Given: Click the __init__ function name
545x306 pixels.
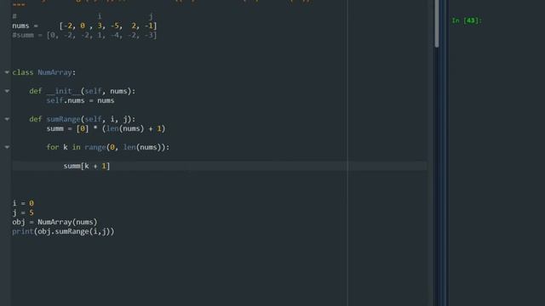Looking at the screenshot, I should (x=63, y=91).
